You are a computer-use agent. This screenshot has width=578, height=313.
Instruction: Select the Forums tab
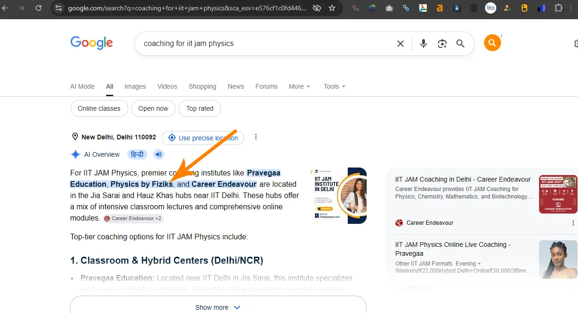click(266, 86)
